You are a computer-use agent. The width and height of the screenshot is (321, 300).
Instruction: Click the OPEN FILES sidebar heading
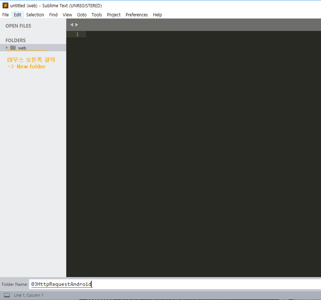[x=18, y=26]
